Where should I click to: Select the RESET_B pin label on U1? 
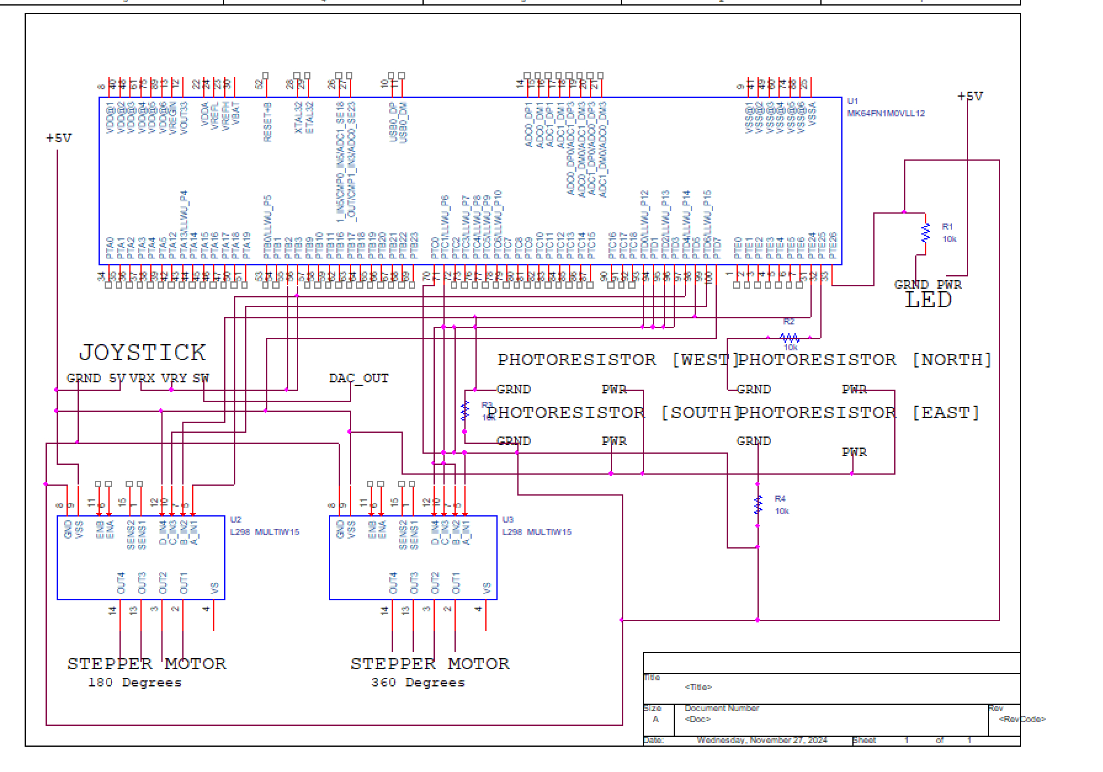click(x=267, y=122)
